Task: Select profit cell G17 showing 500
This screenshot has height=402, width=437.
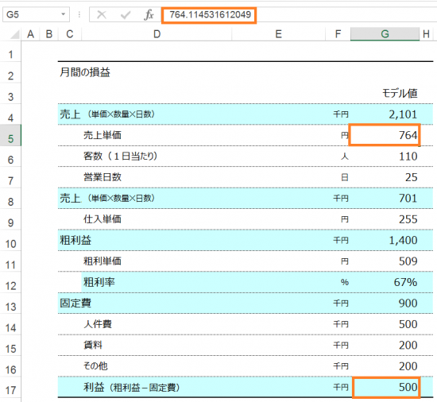Action: pyautogui.click(x=386, y=387)
